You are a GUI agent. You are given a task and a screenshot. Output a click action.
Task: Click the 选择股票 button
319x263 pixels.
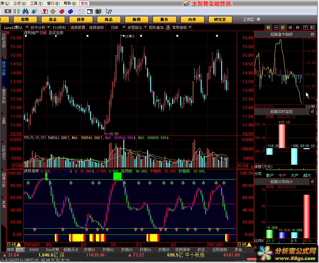[78, 27]
